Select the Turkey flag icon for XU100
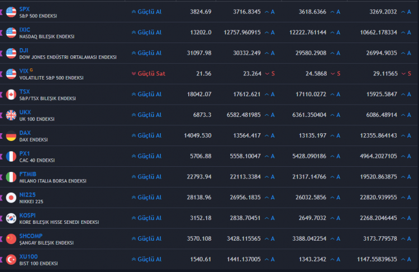419x272 pixels. (x=11, y=260)
